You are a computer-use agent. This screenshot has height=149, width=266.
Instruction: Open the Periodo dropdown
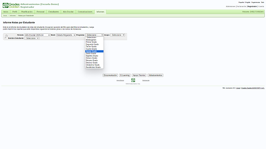tap(37, 35)
